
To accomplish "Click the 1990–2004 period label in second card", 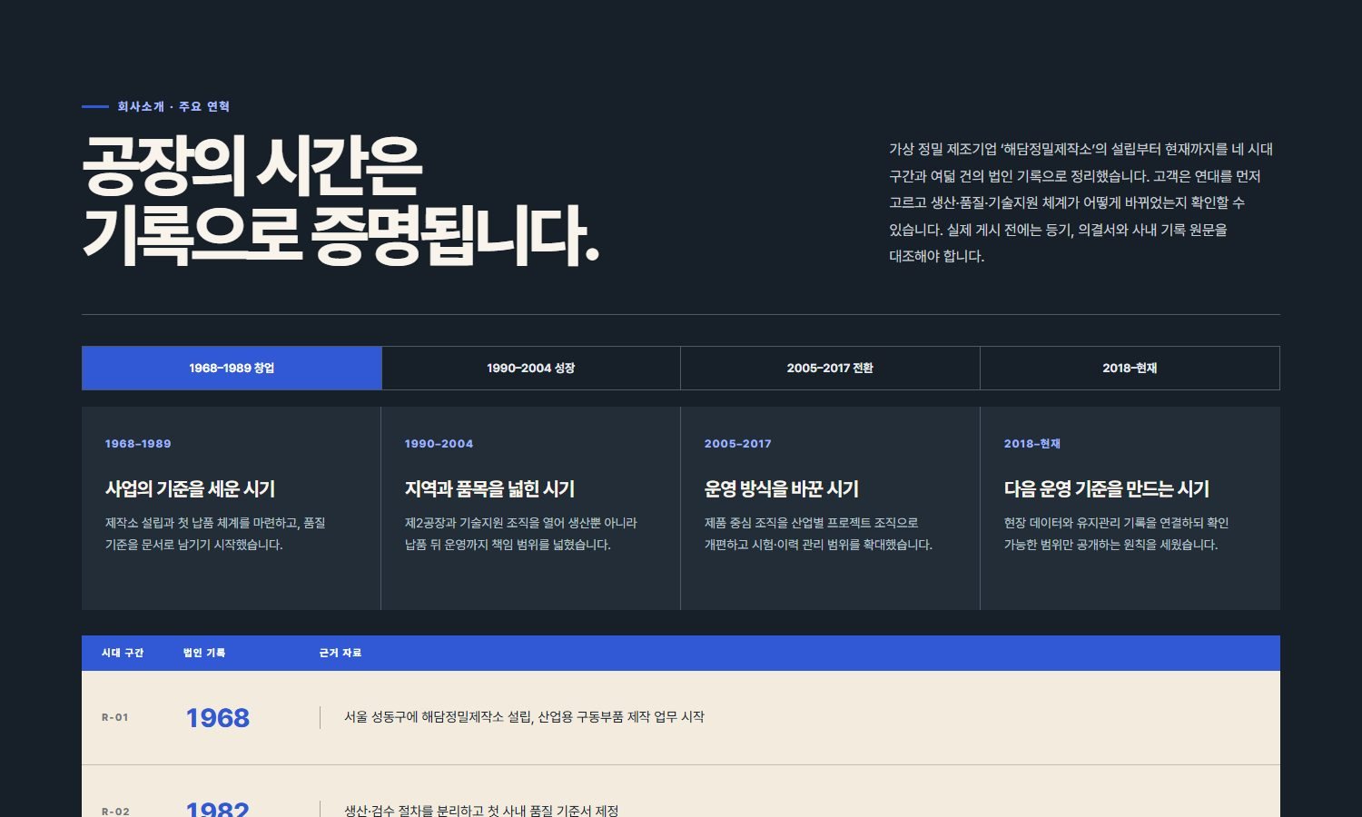I will 439,444.
